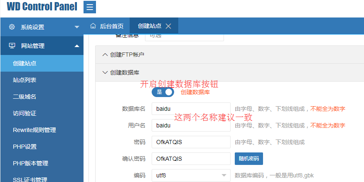Viewport: 364px width, 182px height.
Task: Click the WD Control Panel logo
Action: [42, 7]
